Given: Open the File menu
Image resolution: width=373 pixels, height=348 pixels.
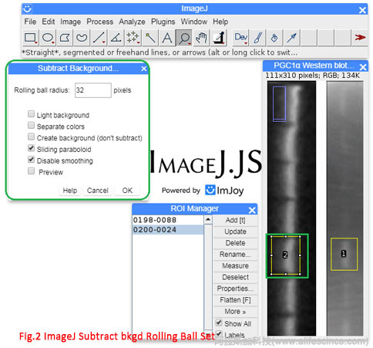Looking at the screenshot, I should 30,22.
